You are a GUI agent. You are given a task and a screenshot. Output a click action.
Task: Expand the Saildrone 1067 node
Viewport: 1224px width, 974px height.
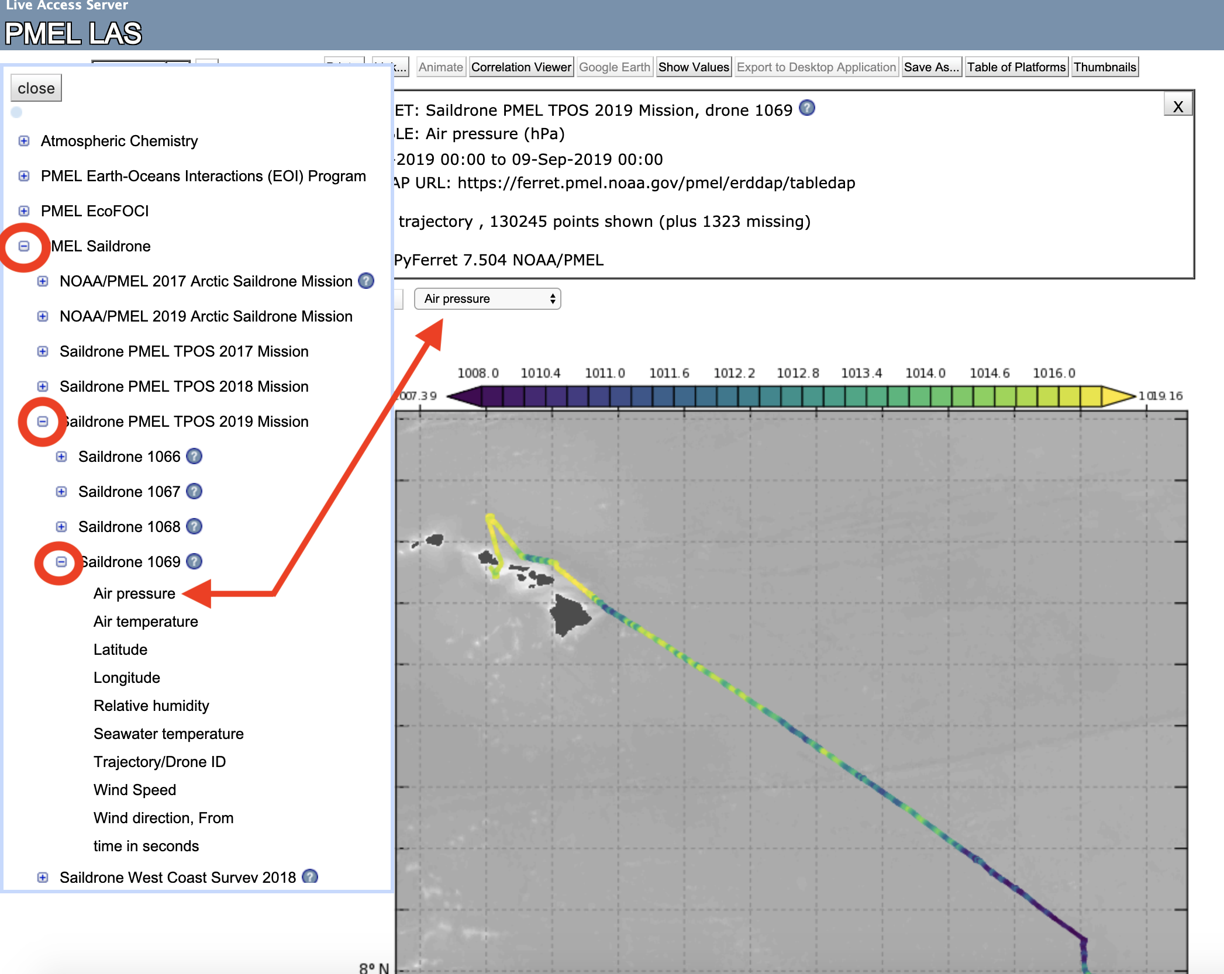click(61, 492)
